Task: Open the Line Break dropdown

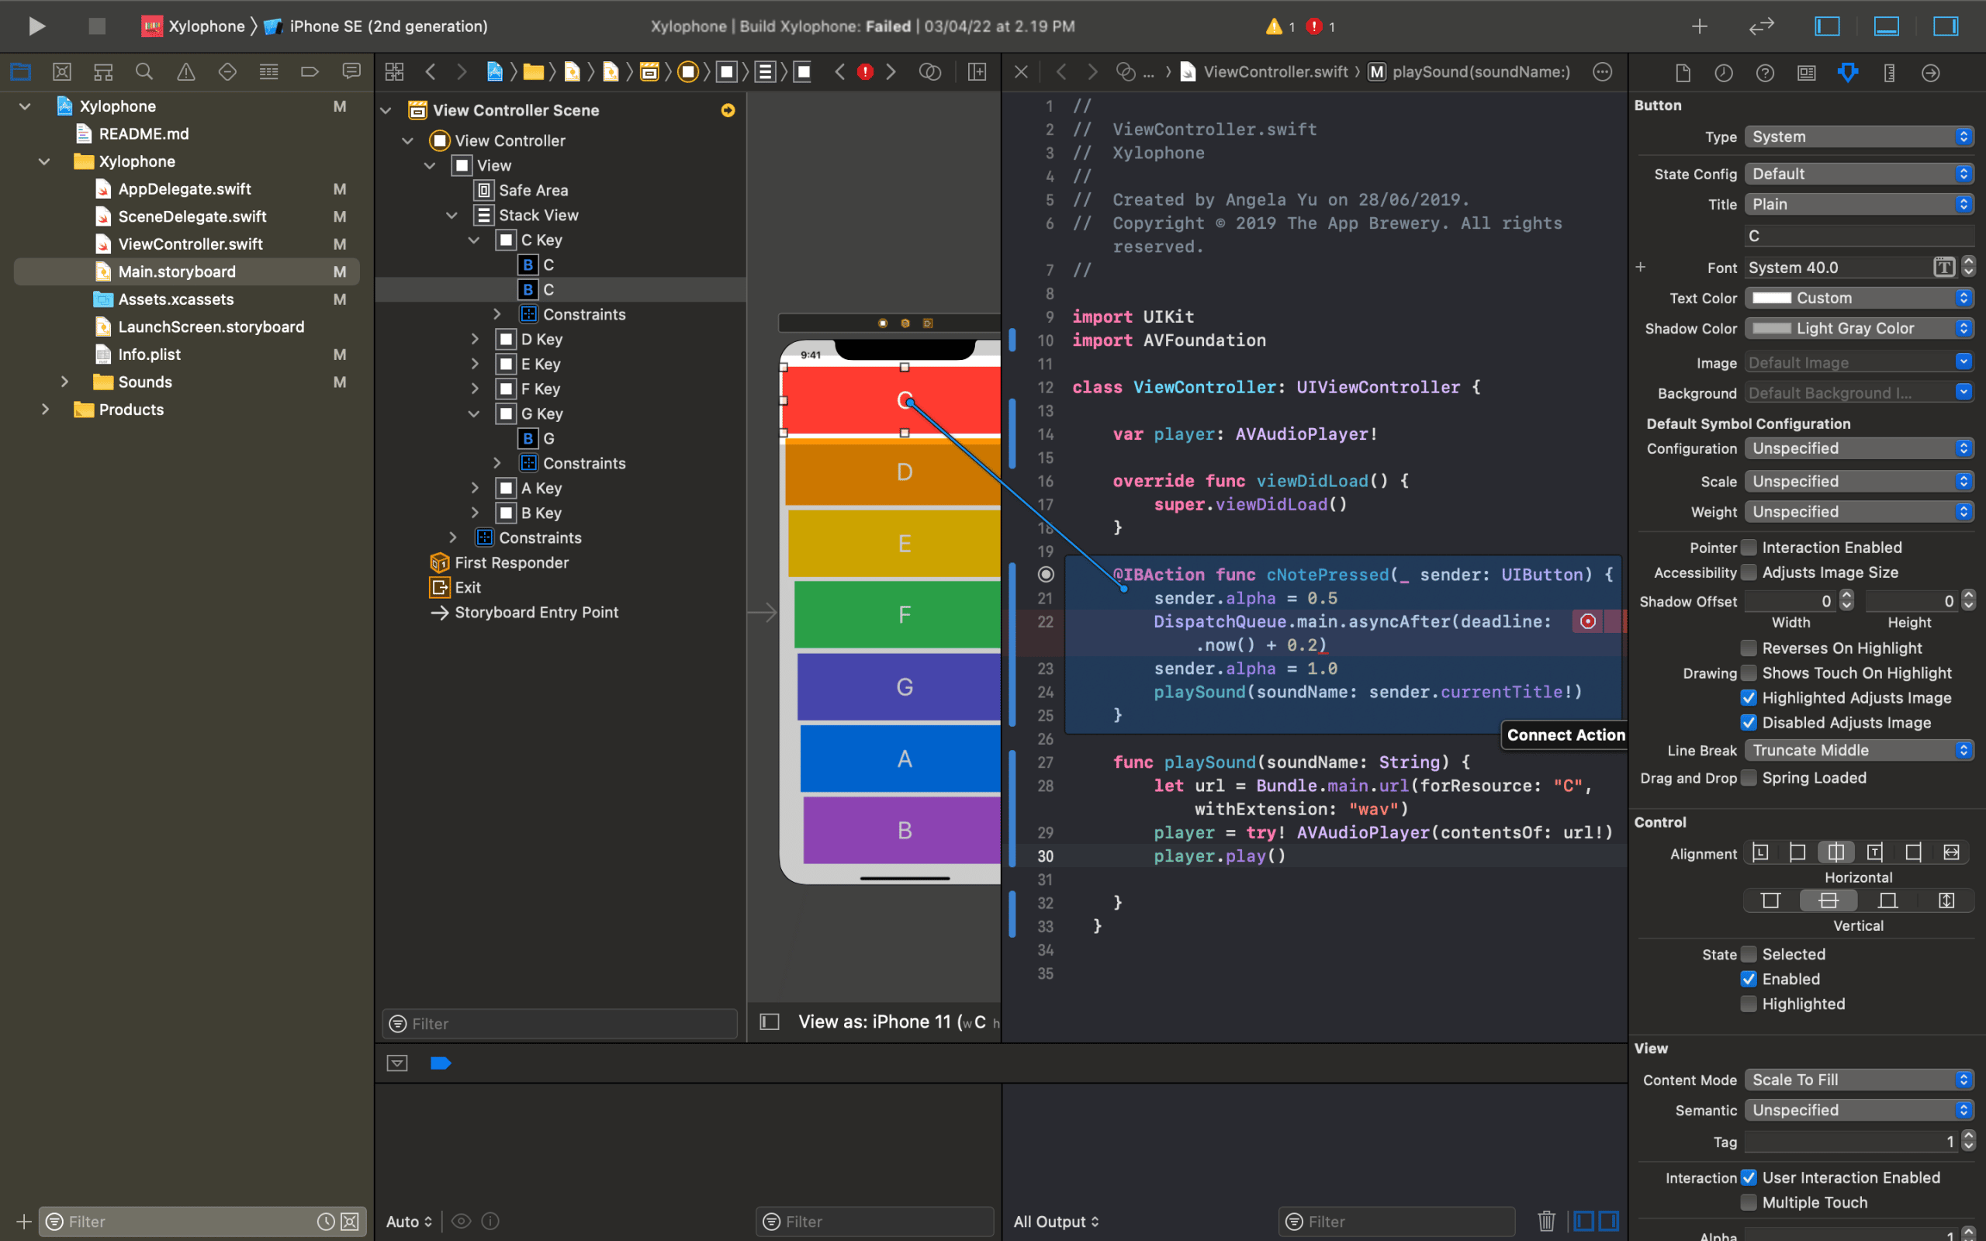Action: (1858, 749)
